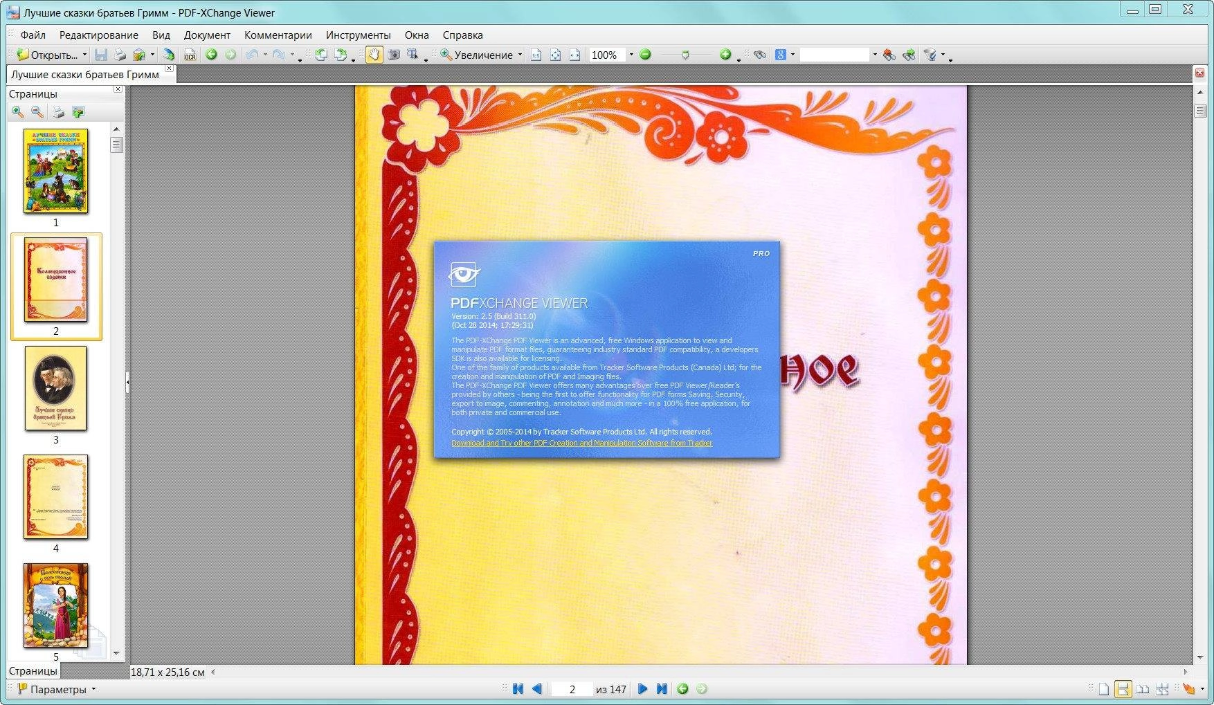The image size is (1214, 705).
Task: Click the Страницы tab at panel bottom
Action: 33,670
